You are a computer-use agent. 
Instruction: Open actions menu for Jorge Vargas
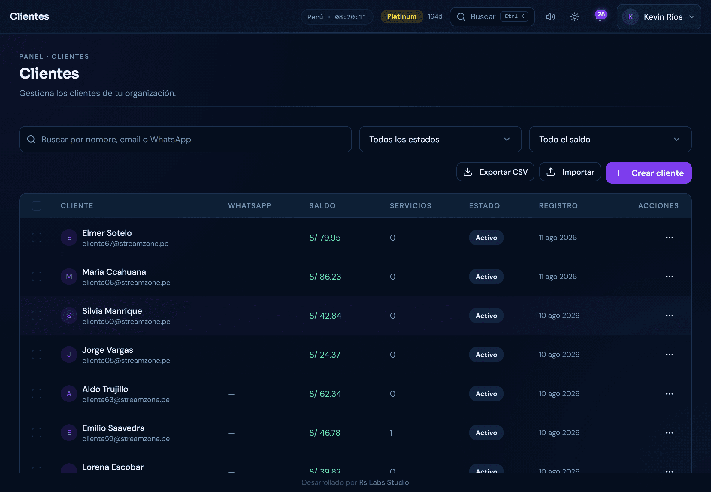pos(669,355)
